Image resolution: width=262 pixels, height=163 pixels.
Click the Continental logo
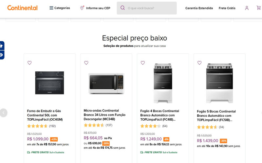(x=22, y=8)
